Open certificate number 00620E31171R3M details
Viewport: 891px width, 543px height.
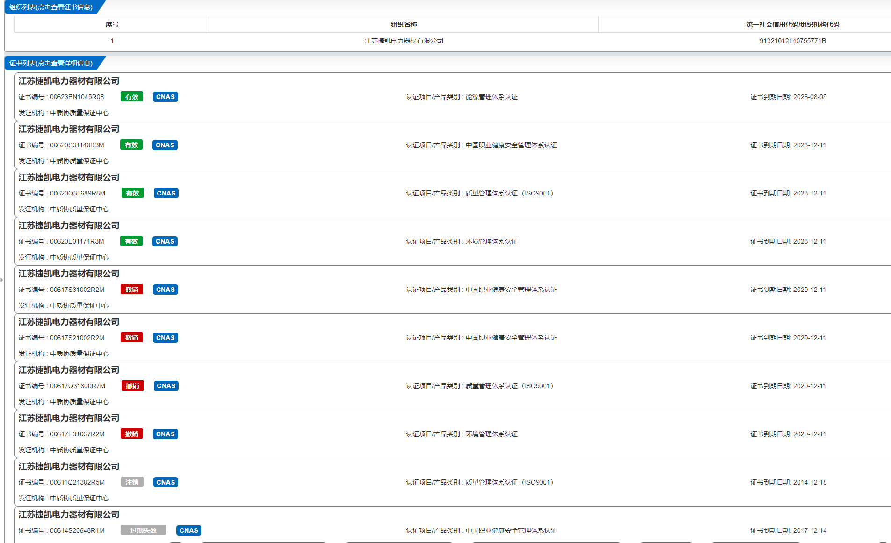[x=77, y=241]
